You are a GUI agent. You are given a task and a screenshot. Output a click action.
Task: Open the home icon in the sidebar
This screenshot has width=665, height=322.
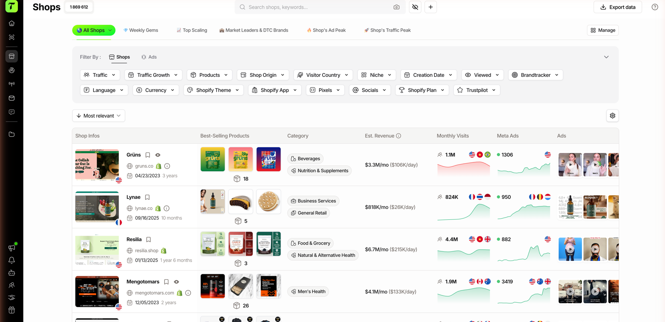click(x=12, y=23)
